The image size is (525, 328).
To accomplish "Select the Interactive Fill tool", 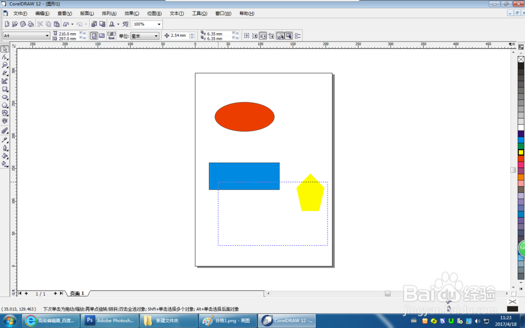I will pyautogui.click(x=5, y=164).
